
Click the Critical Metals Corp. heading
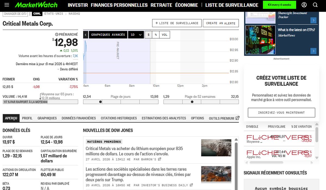(x=28, y=24)
